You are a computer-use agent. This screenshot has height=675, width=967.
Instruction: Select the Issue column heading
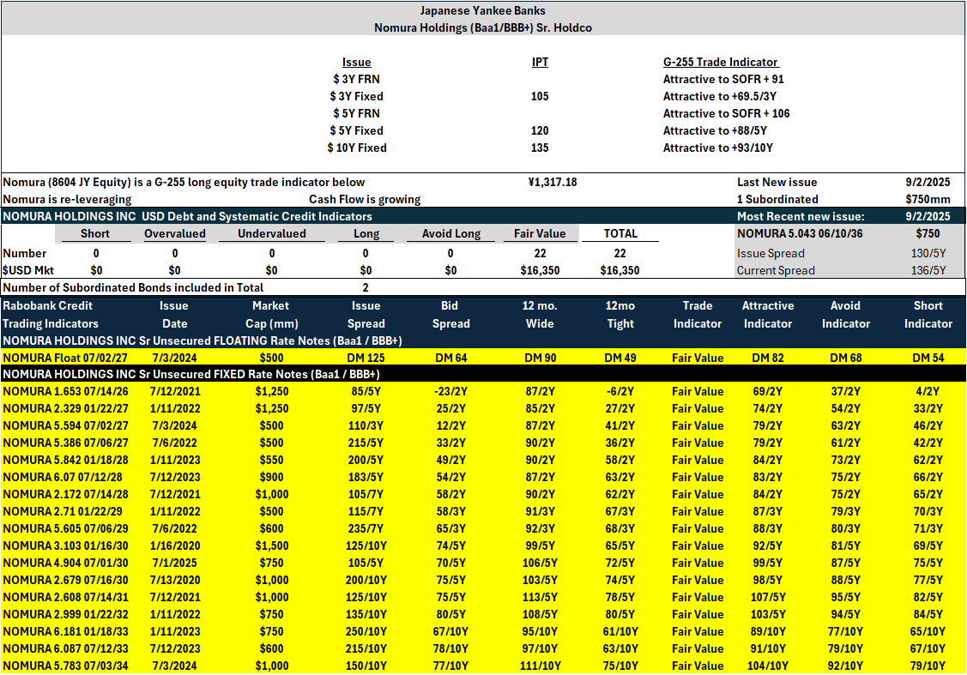point(356,62)
